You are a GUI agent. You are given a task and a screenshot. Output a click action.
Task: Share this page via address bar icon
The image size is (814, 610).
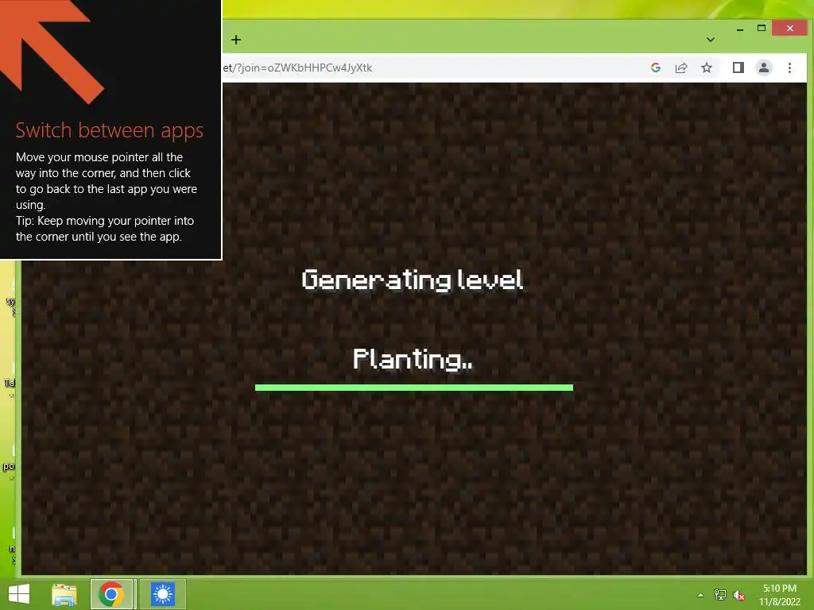[x=681, y=68]
